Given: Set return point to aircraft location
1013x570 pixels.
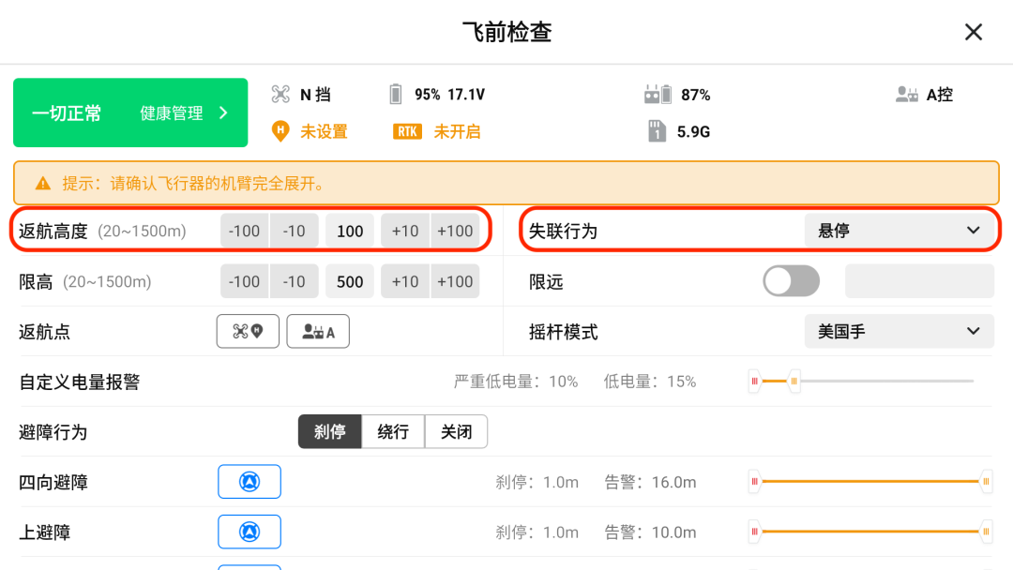Looking at the screenshot, I should point(248,331).
